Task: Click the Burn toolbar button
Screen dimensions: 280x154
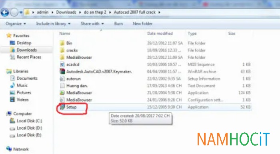Action: coord(118,24)
